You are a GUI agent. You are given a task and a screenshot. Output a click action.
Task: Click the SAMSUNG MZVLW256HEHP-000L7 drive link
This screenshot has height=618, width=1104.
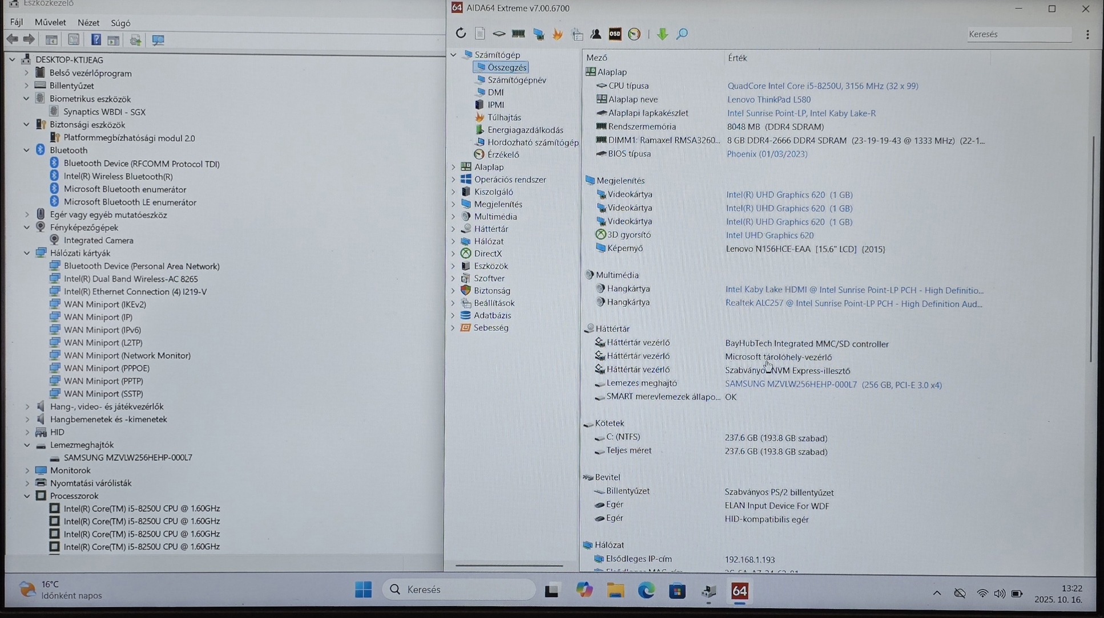tap(791, 385)
